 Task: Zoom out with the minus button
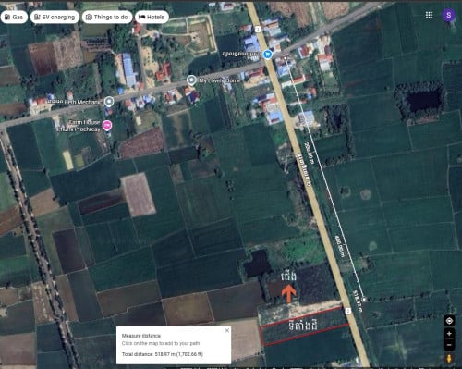449,345
